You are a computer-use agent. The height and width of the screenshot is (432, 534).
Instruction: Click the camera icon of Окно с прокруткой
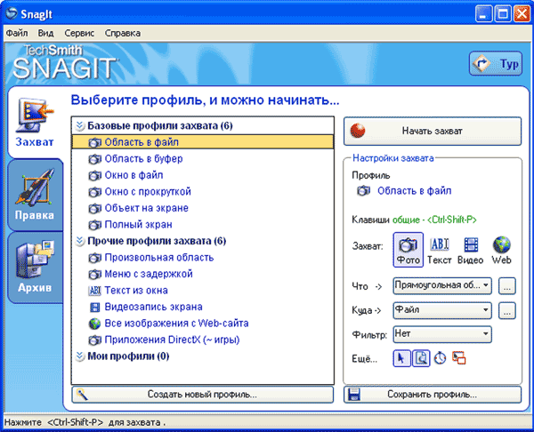94,192
